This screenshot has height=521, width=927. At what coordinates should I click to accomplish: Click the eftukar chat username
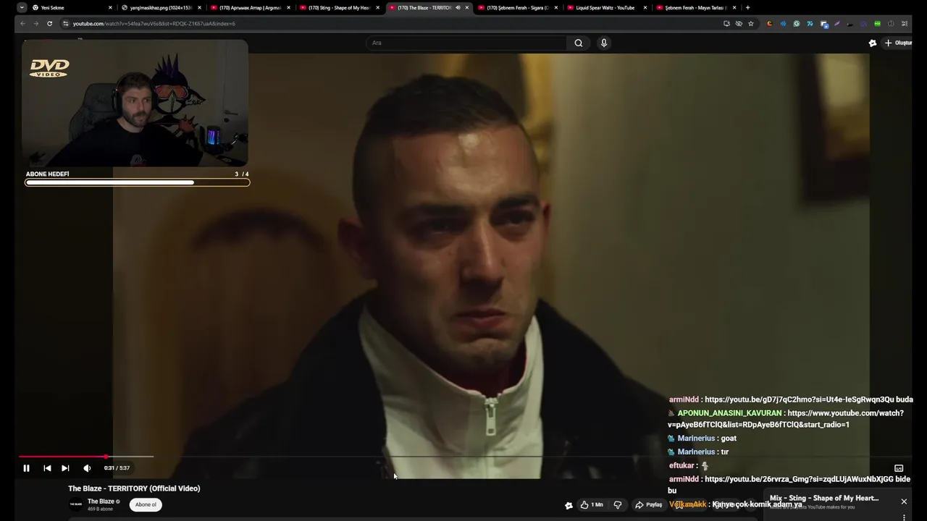(681, 466)
